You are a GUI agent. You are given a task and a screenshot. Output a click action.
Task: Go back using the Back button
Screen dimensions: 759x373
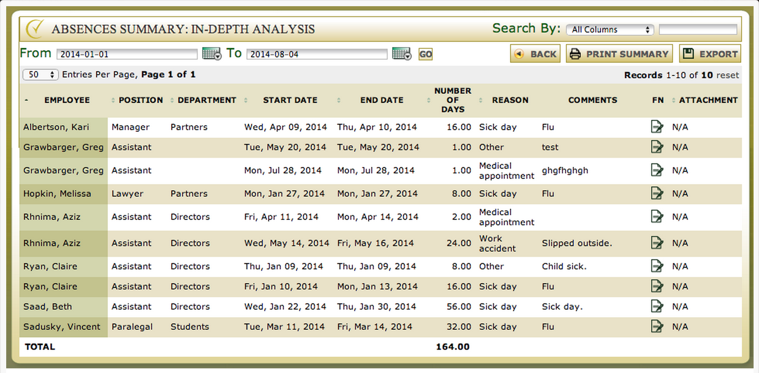pyautogui.click(x=535, y=54)
